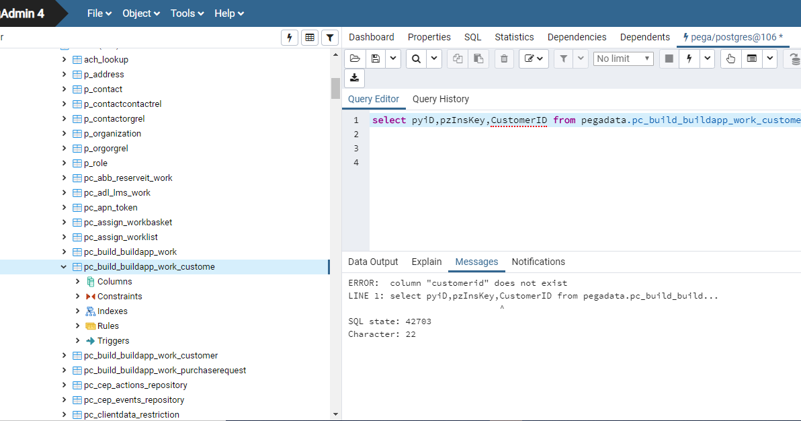Open the Tools menu
The image size is (801, 421).
tap(183, 13)
